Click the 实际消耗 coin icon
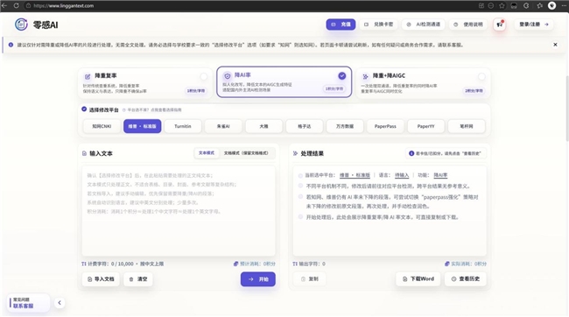 (447, 264)
